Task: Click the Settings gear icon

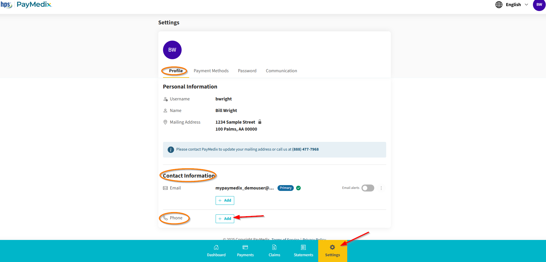Action: (332, 247)
